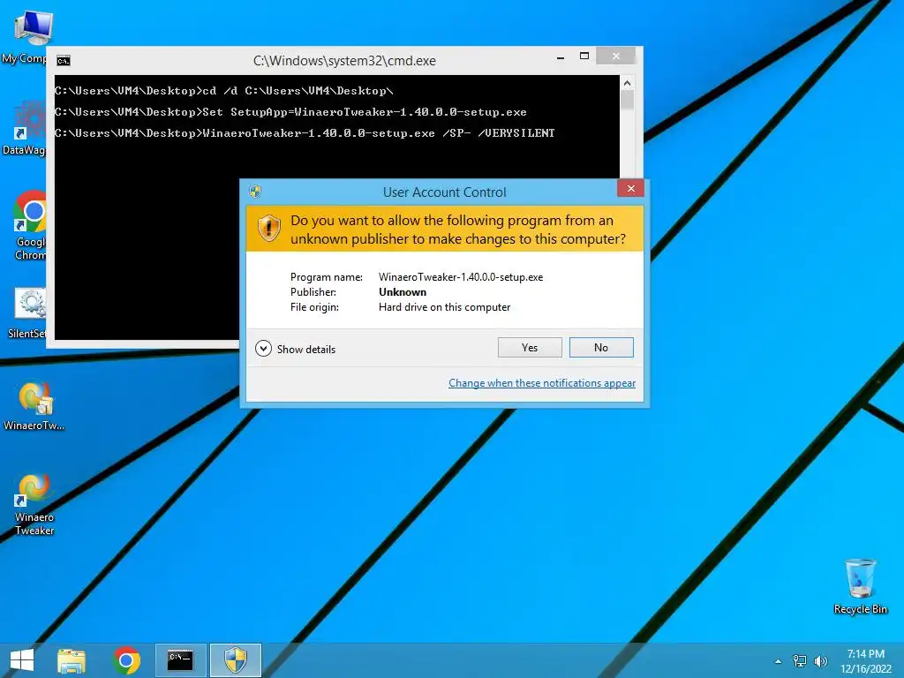
Task: Open Change when these notifications appear link
Action: [x=542, y=383]
